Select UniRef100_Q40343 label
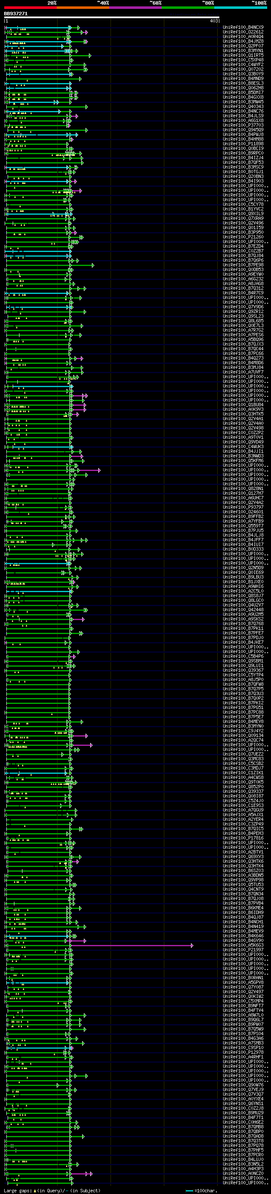271x1194 pixels. 243,107
